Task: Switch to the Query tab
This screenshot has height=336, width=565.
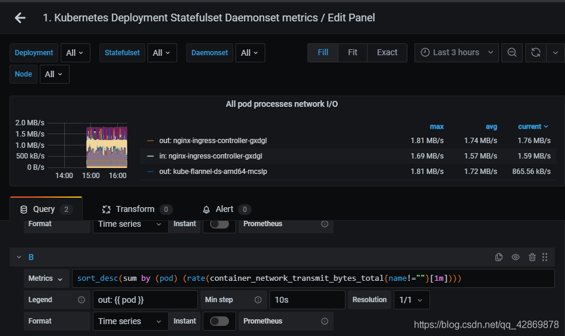Action: 46,209
